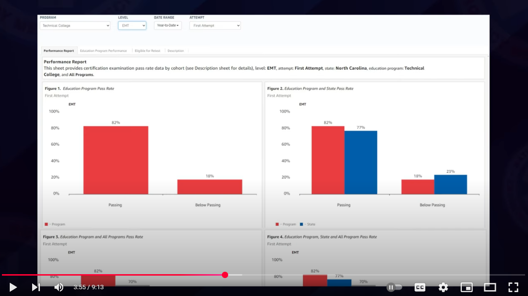Screen dimensions: 528x296
Task: Go to the Description tab
Action: (176, 51)
